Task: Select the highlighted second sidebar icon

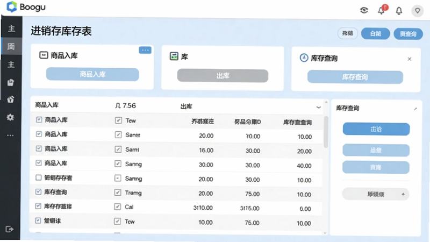Action: tap(11, 46)
